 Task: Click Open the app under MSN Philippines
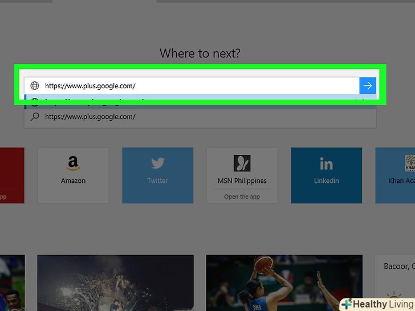[x=242, y=197]
